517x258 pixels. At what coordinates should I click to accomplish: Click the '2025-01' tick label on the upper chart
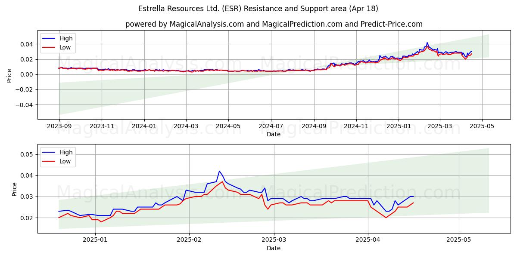coord(399,126)
